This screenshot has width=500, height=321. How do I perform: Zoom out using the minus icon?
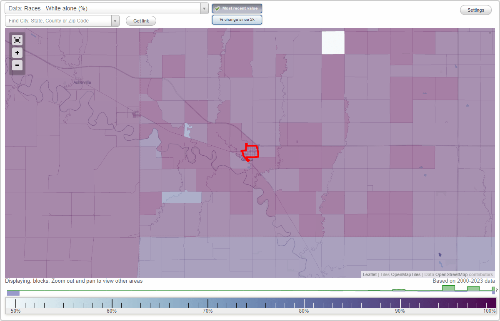pos(17,65)
